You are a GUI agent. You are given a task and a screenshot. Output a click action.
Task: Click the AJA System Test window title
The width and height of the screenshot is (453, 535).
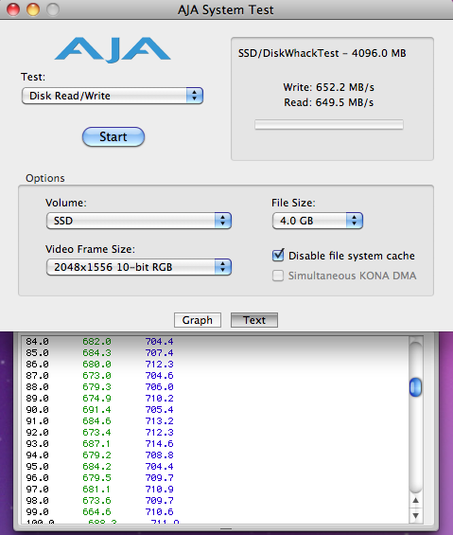[226, 9]
